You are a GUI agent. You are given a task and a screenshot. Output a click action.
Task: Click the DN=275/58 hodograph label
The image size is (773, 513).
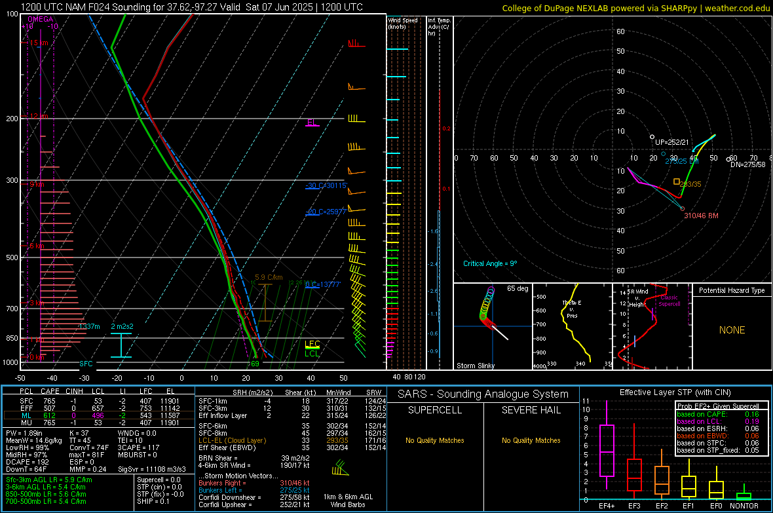748,164
